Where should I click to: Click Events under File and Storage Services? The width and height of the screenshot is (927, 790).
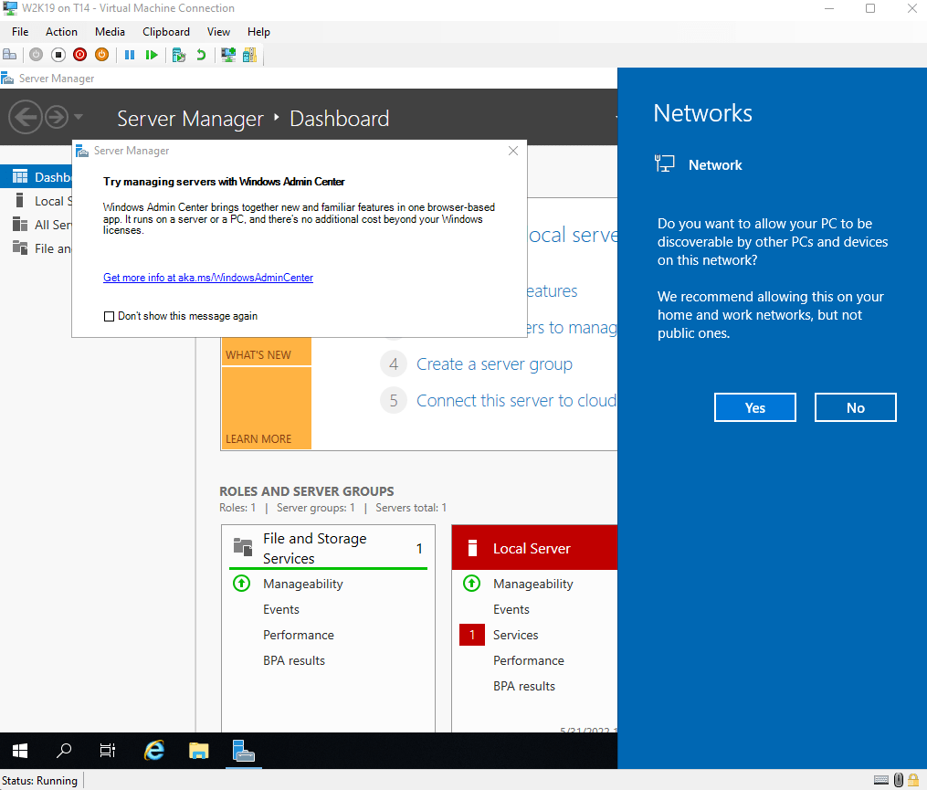[x=280, y=609]
